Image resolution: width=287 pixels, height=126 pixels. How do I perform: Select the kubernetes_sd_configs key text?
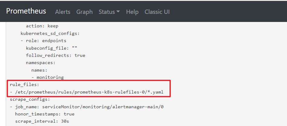50,33
